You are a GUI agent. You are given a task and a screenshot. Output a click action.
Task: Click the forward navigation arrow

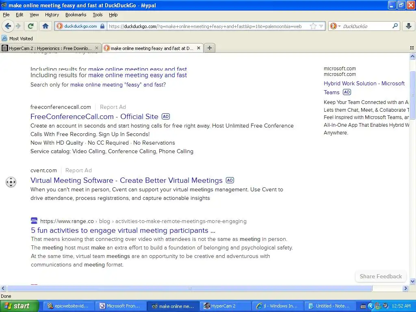click(18, 26)
